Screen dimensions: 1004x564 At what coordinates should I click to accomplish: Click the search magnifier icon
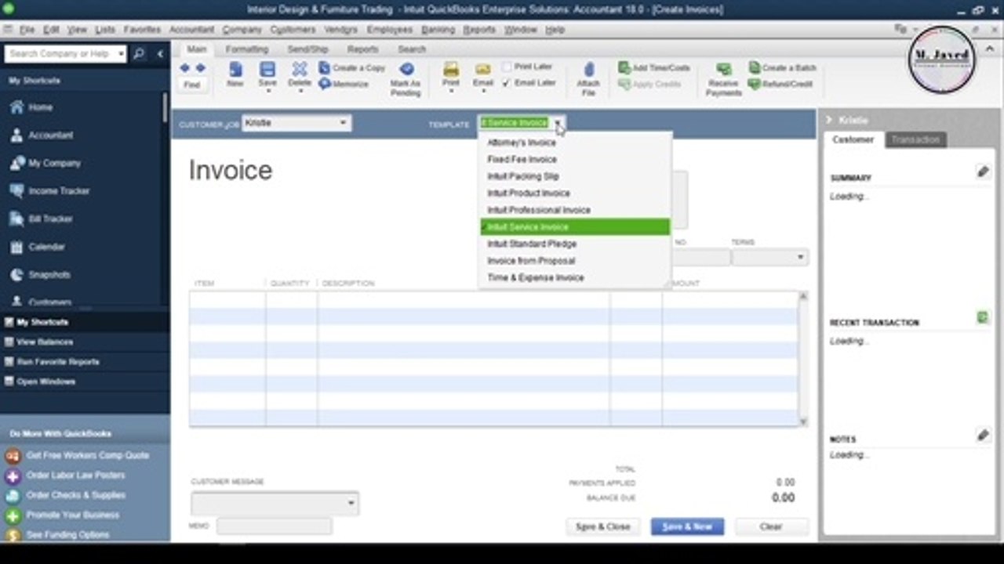click(139, 54)
